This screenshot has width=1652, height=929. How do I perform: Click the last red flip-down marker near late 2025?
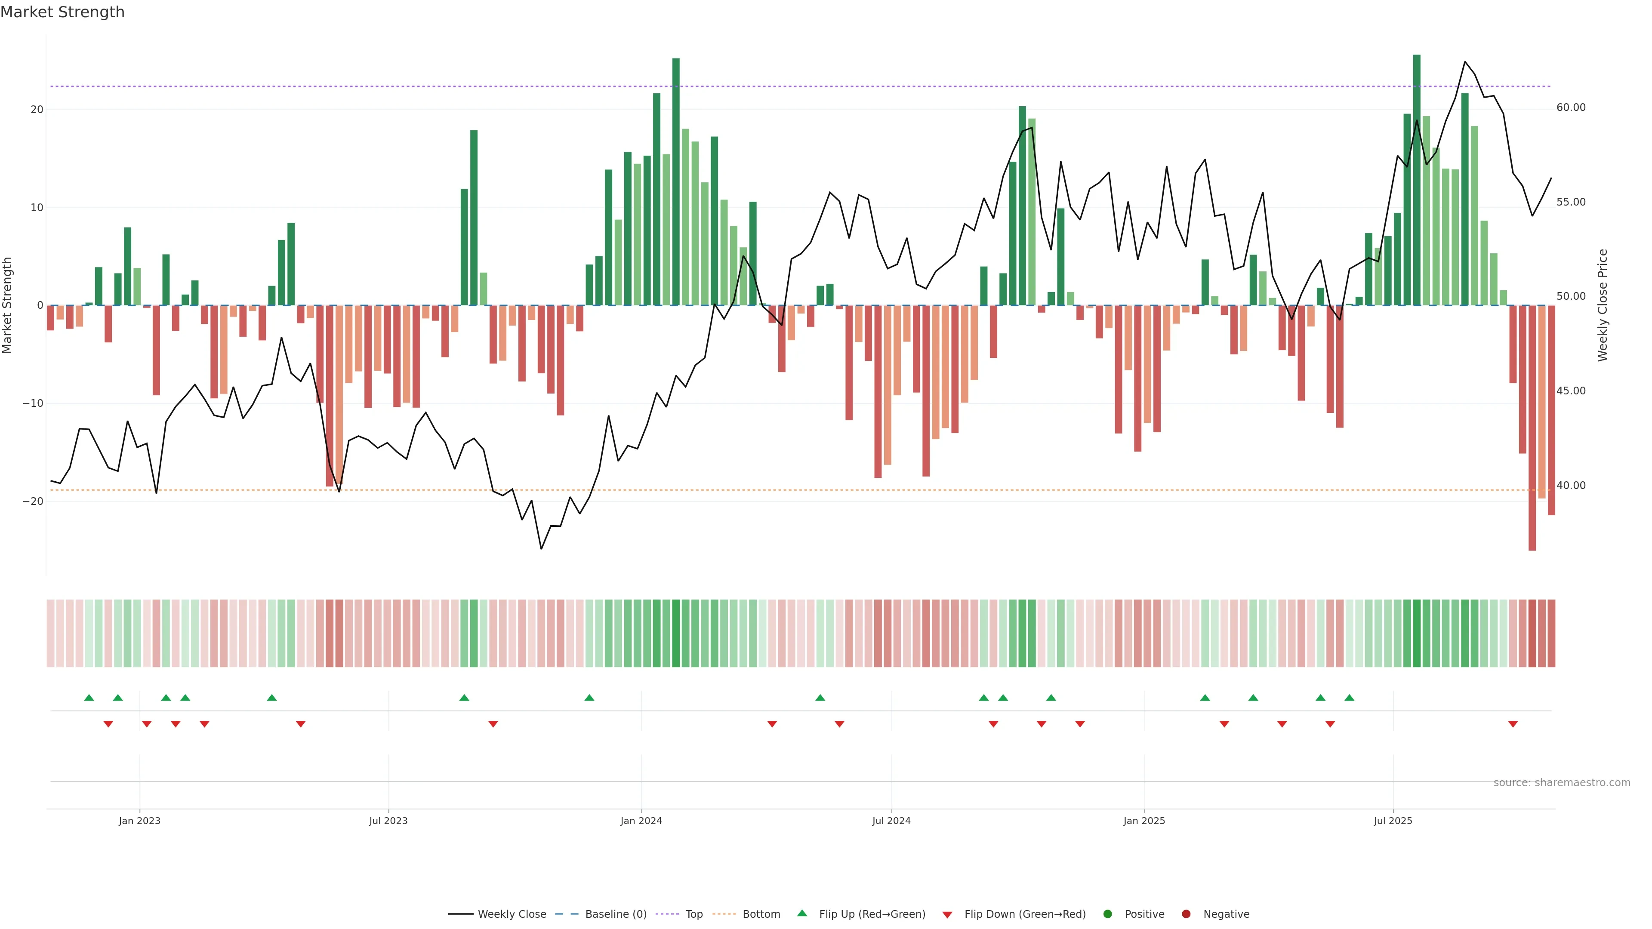(1513, 724)
